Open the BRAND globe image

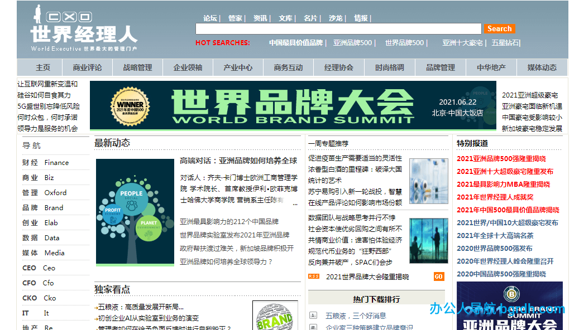(275, 316)
